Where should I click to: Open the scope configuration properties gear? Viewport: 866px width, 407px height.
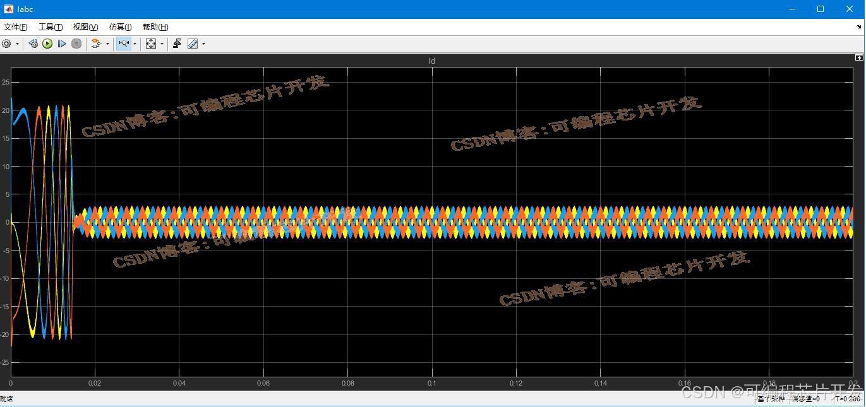pos(6,44)
